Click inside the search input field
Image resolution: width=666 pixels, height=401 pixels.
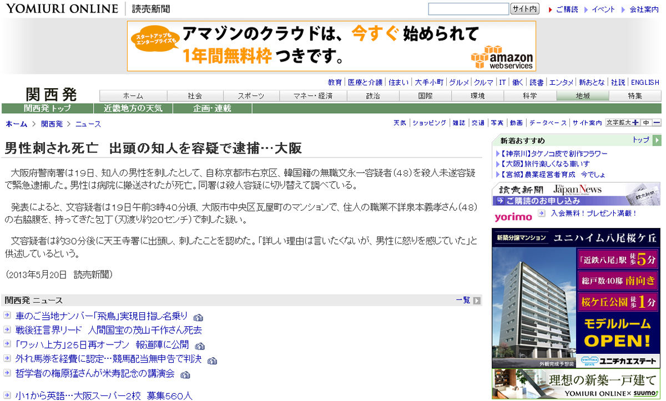tap(468, 9)
